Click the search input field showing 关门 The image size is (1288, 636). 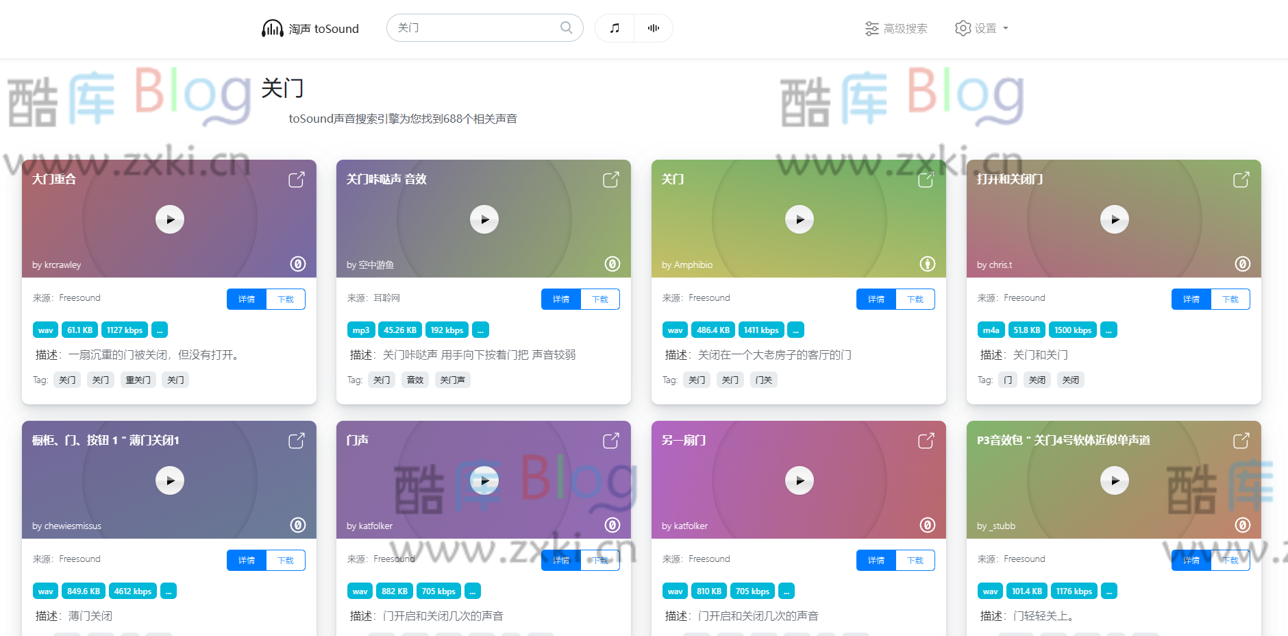pos(473,27)
